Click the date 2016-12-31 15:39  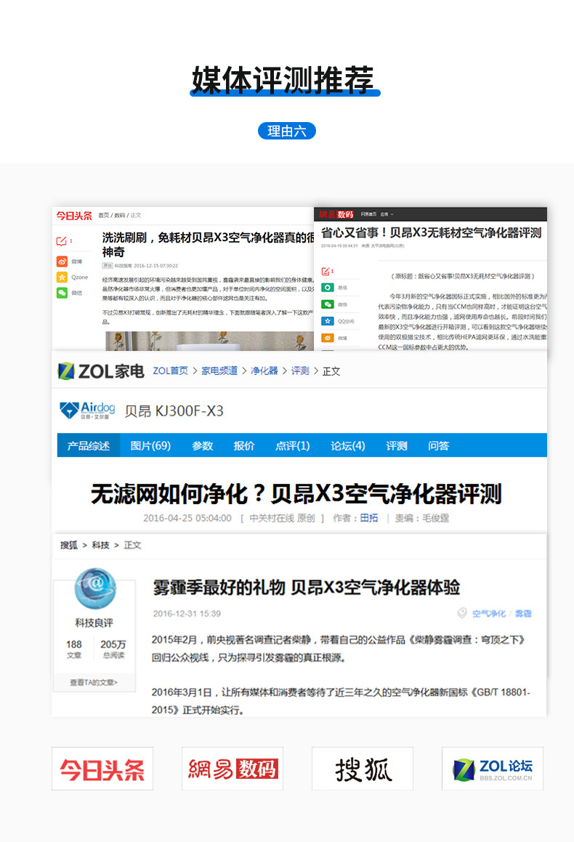click(x=187, y=613)
